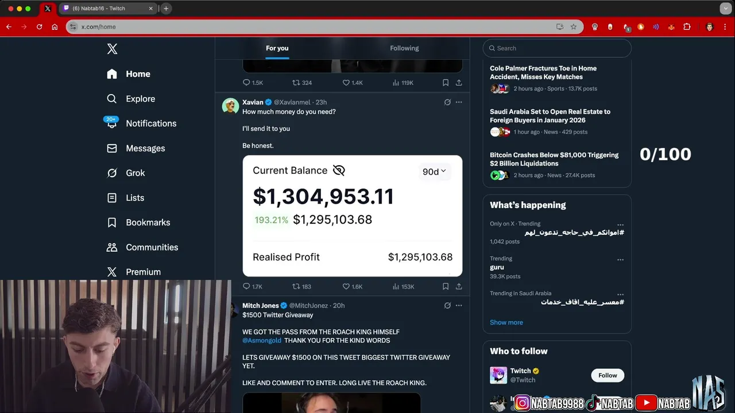
Task: Share Xavian's post
Action: point(459,286)
